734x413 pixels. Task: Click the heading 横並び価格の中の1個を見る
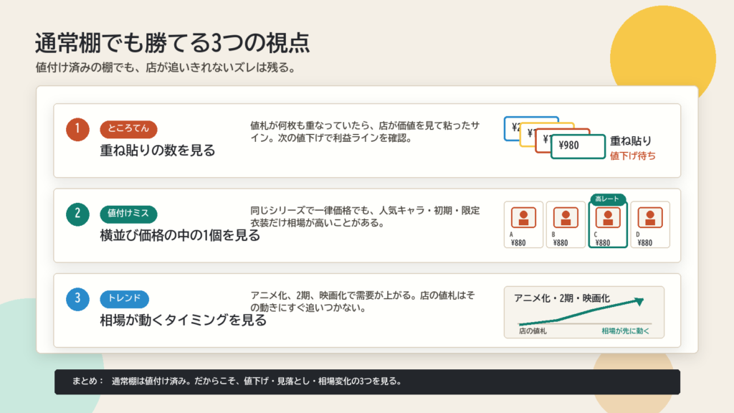click(180, 235)
